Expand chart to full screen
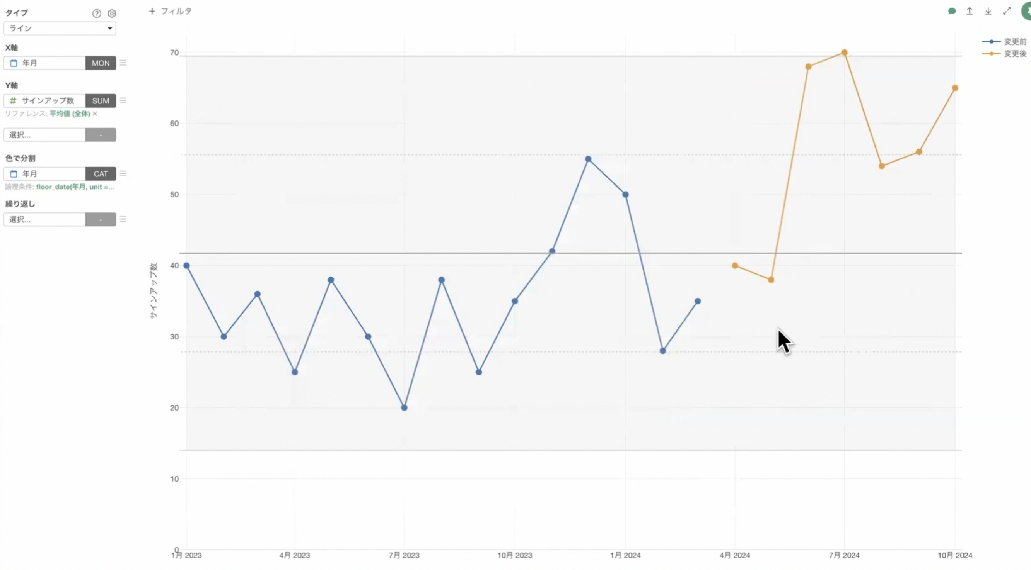Viewport: 1031px width, 570px height. [1007, 11]
